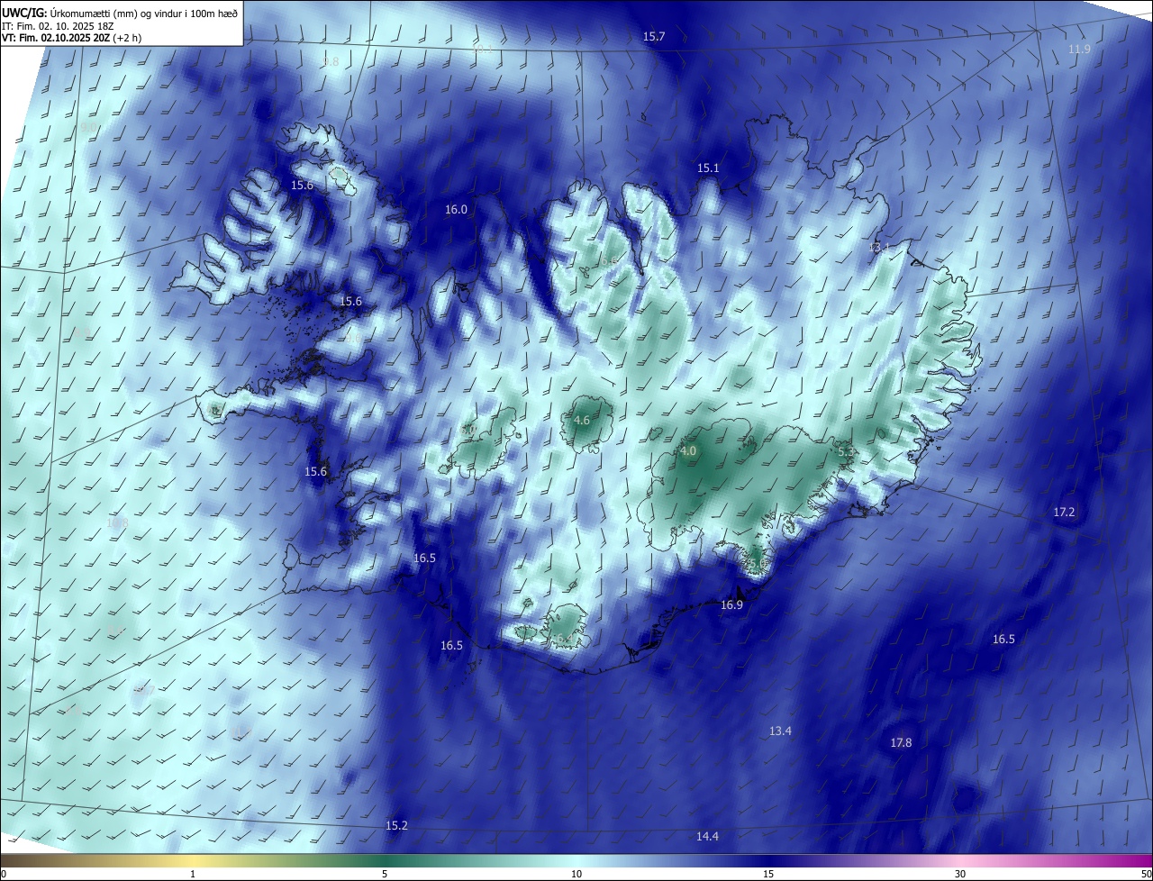
Task: Click the 14.4 value label
Action: pyautogui.click(x=707, y=837)
